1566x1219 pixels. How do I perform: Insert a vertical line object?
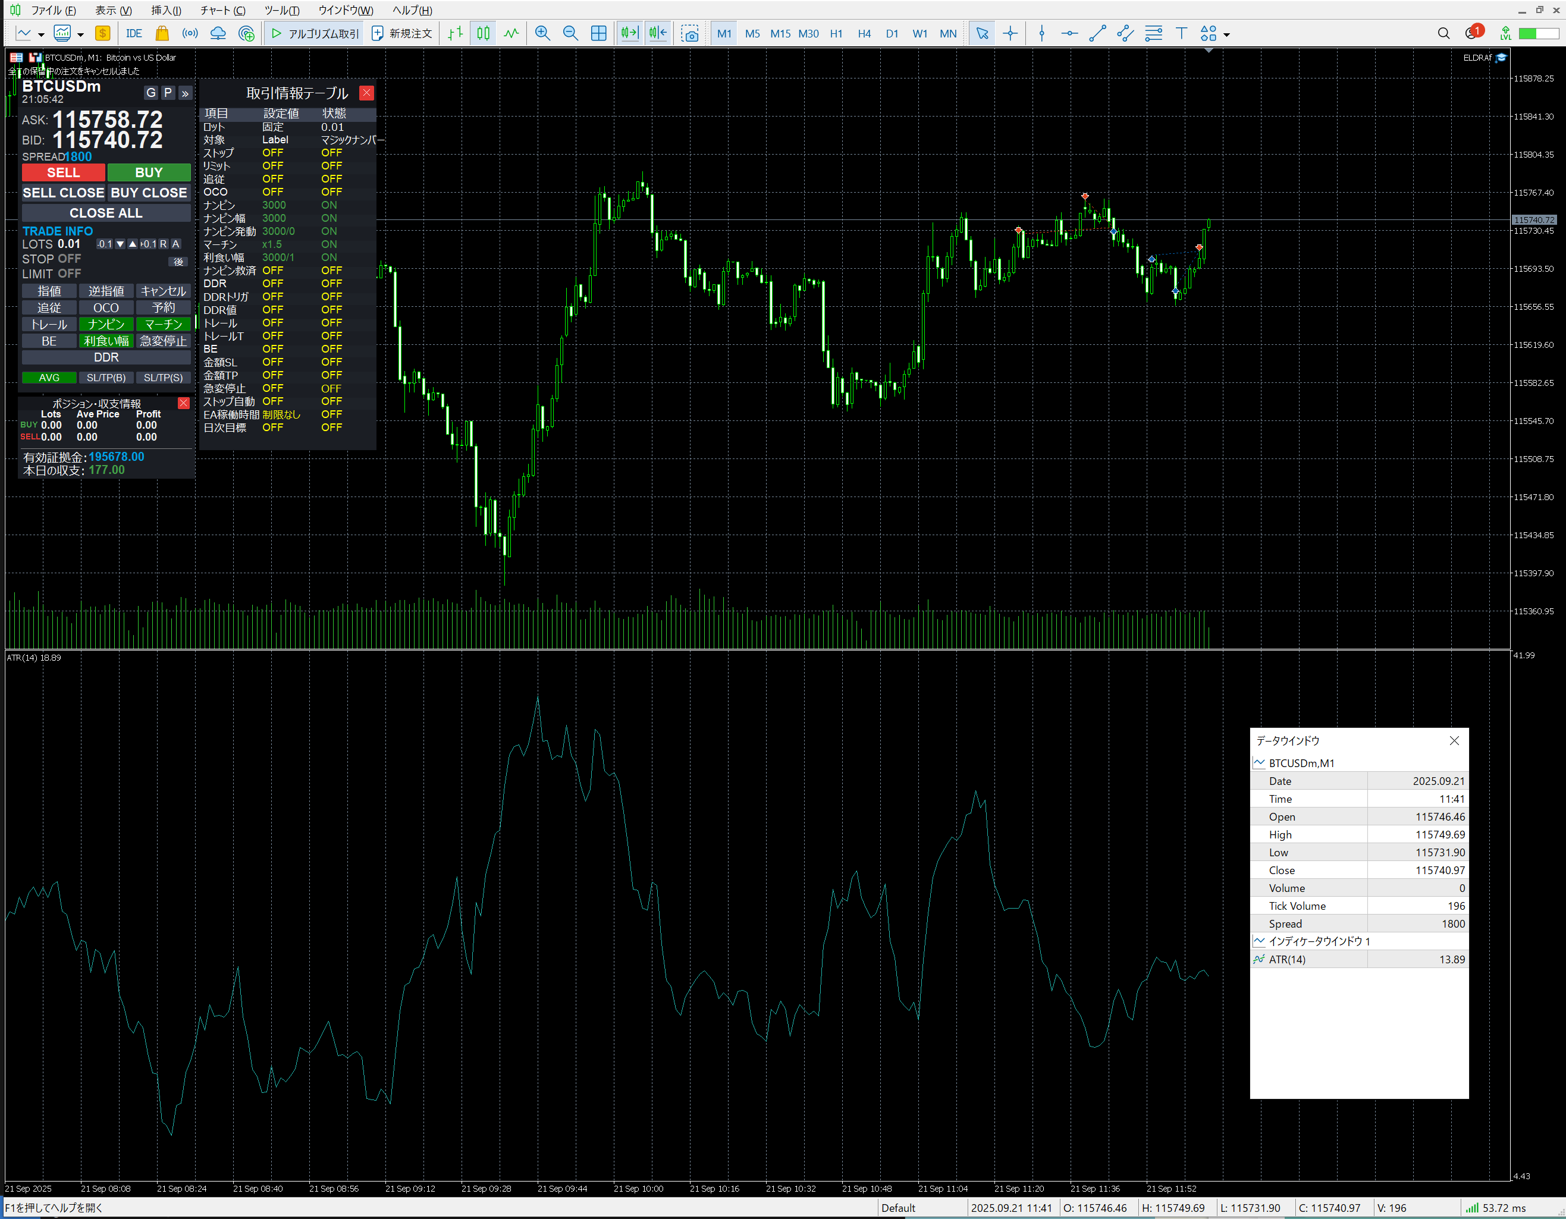click(1041, 33)
